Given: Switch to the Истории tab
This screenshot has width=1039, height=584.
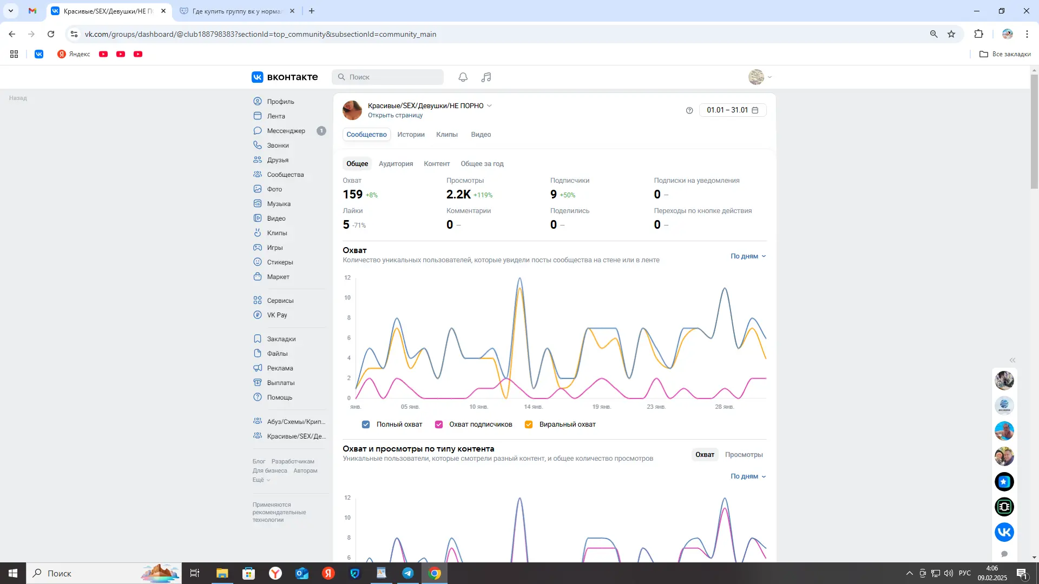Looking at the screenshot, I should click(411, 135).
